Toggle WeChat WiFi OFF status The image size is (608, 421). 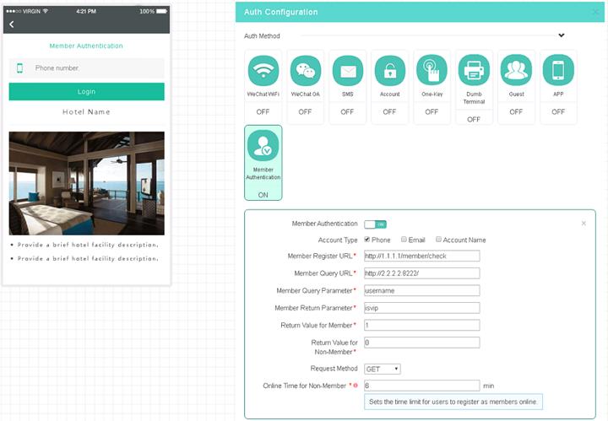[263, 112]
